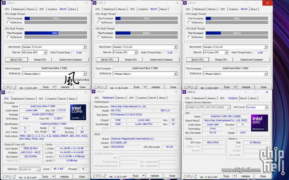Switch to the SPD tab in Mainboard window
Viewport: 289px width, 180px height.
click(x=131, y=98)
